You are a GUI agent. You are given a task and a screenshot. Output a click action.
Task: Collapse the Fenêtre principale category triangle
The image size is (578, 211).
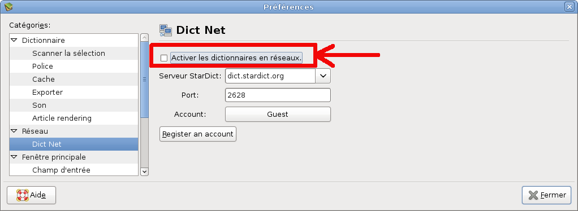point(14,157)
